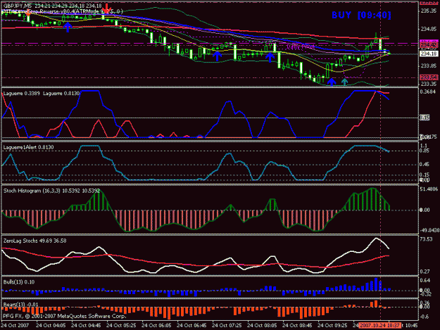Screen dimensions: 440x330
Task: Click the Laguerre1Alert 0.8130 label
Action: pos(28,147)
